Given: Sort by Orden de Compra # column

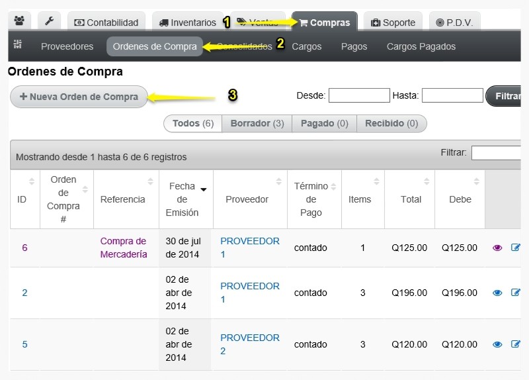Looking at the screenshot, I should pos(67,199).
